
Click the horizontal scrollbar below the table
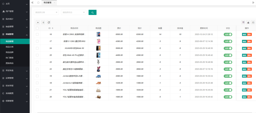145,112
